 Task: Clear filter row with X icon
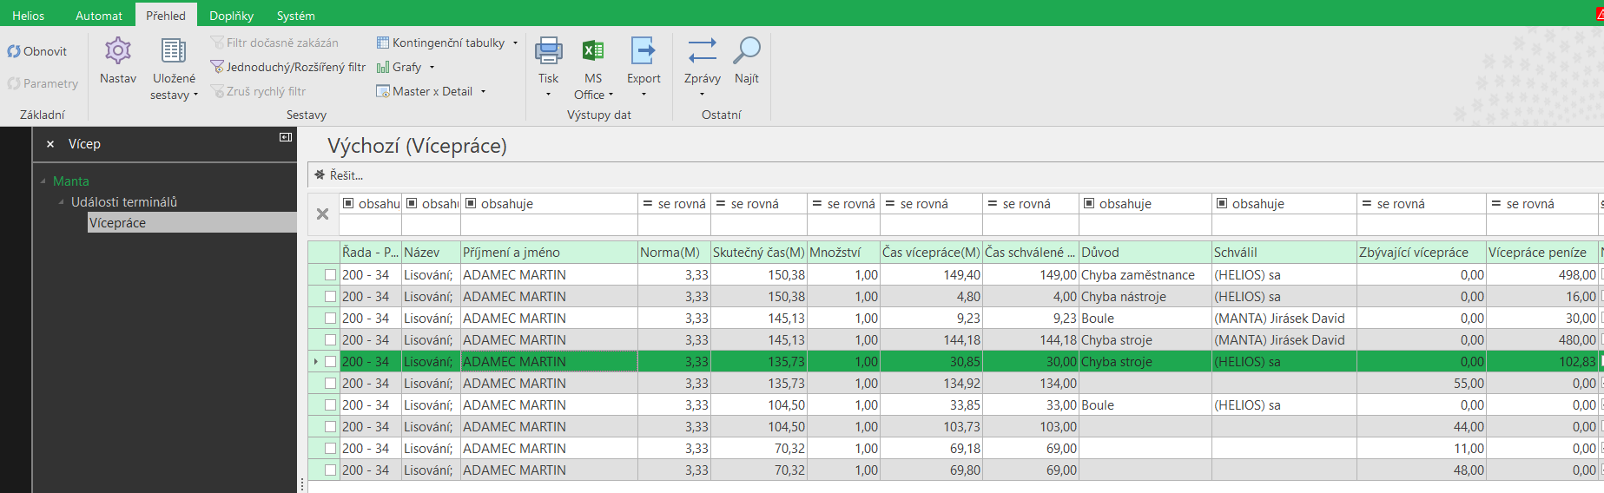[322, 214]
